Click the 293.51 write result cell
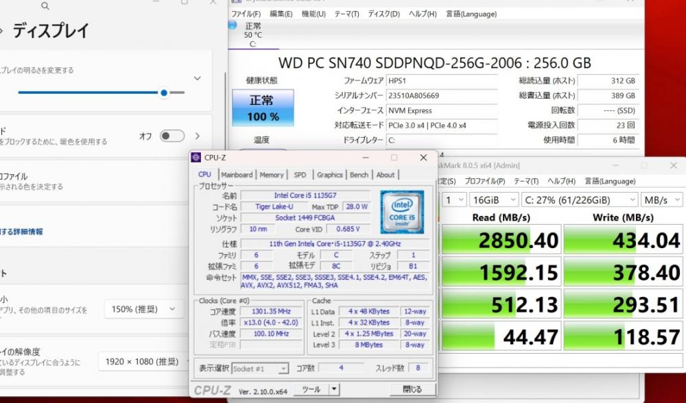Image resolution: width=686 pixels, height=403 pixels. click(x=623, y=304)
